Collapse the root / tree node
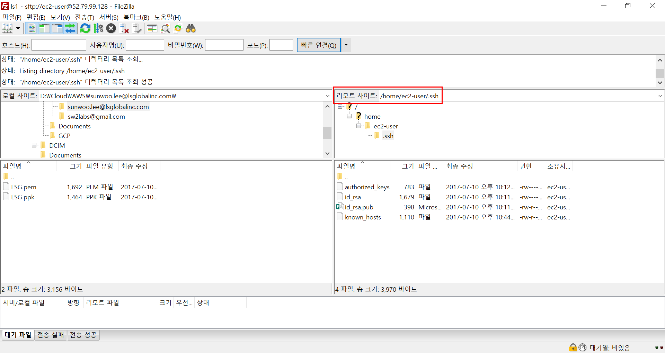 click(340, 107)
